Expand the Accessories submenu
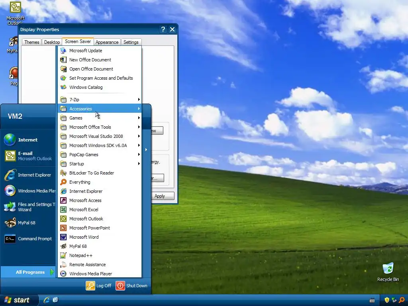The image size is (408, 306). [100, 109]
